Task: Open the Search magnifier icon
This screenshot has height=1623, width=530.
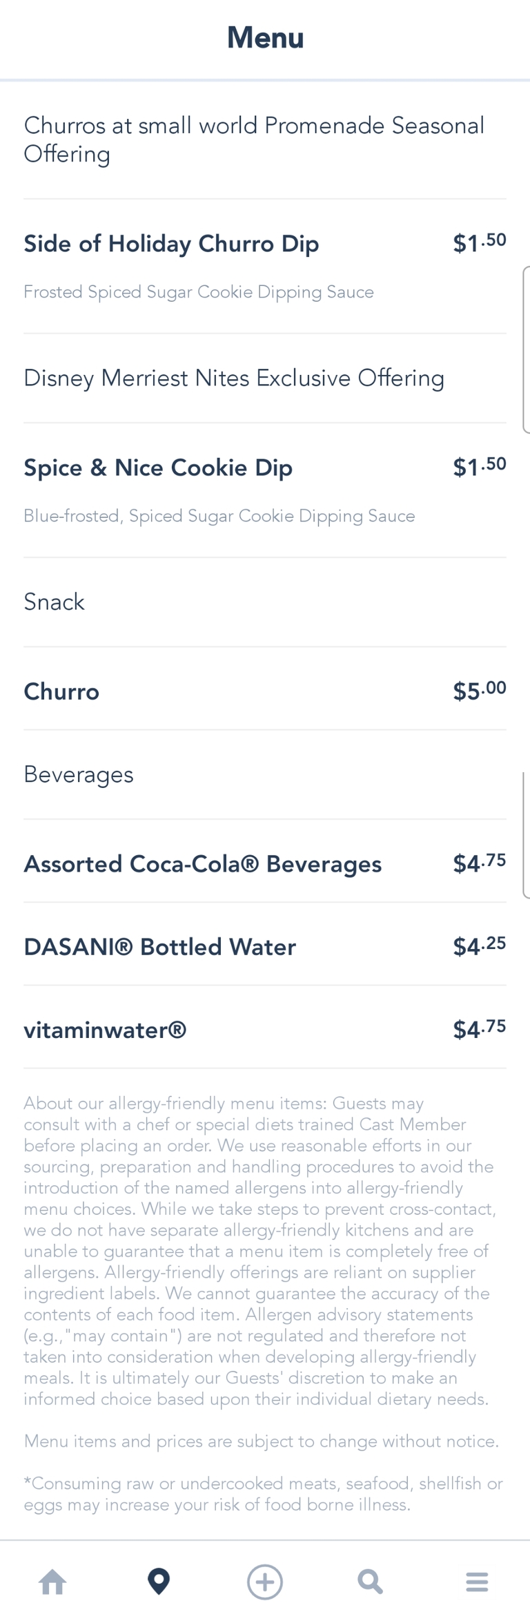Action: pos(370,1581)
